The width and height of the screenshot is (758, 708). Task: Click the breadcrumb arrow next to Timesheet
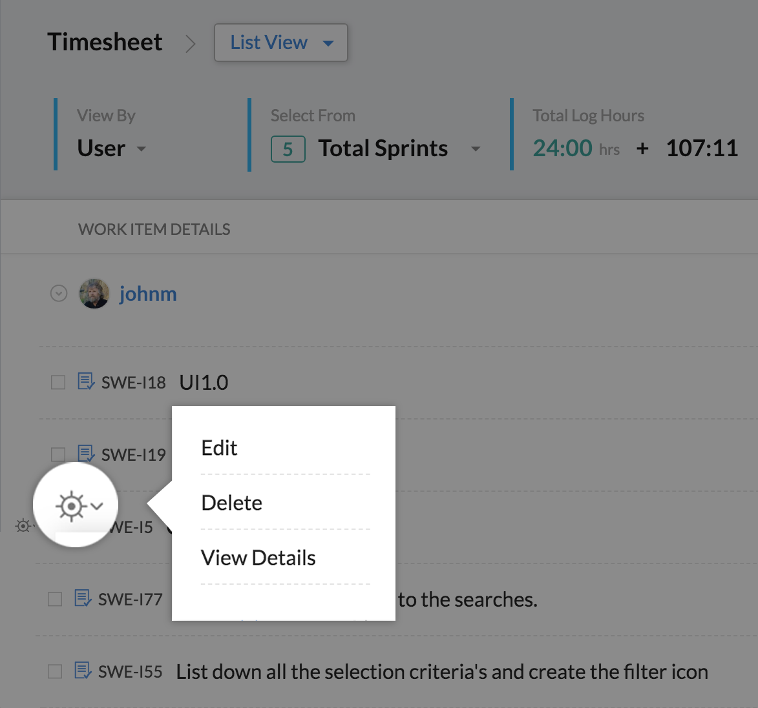(x=190, y=43)
